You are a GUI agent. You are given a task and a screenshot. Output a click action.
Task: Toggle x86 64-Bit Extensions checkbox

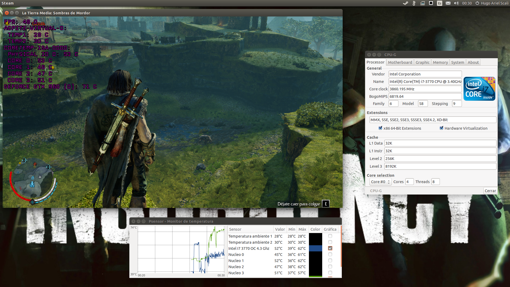click(x=380, y=128)
